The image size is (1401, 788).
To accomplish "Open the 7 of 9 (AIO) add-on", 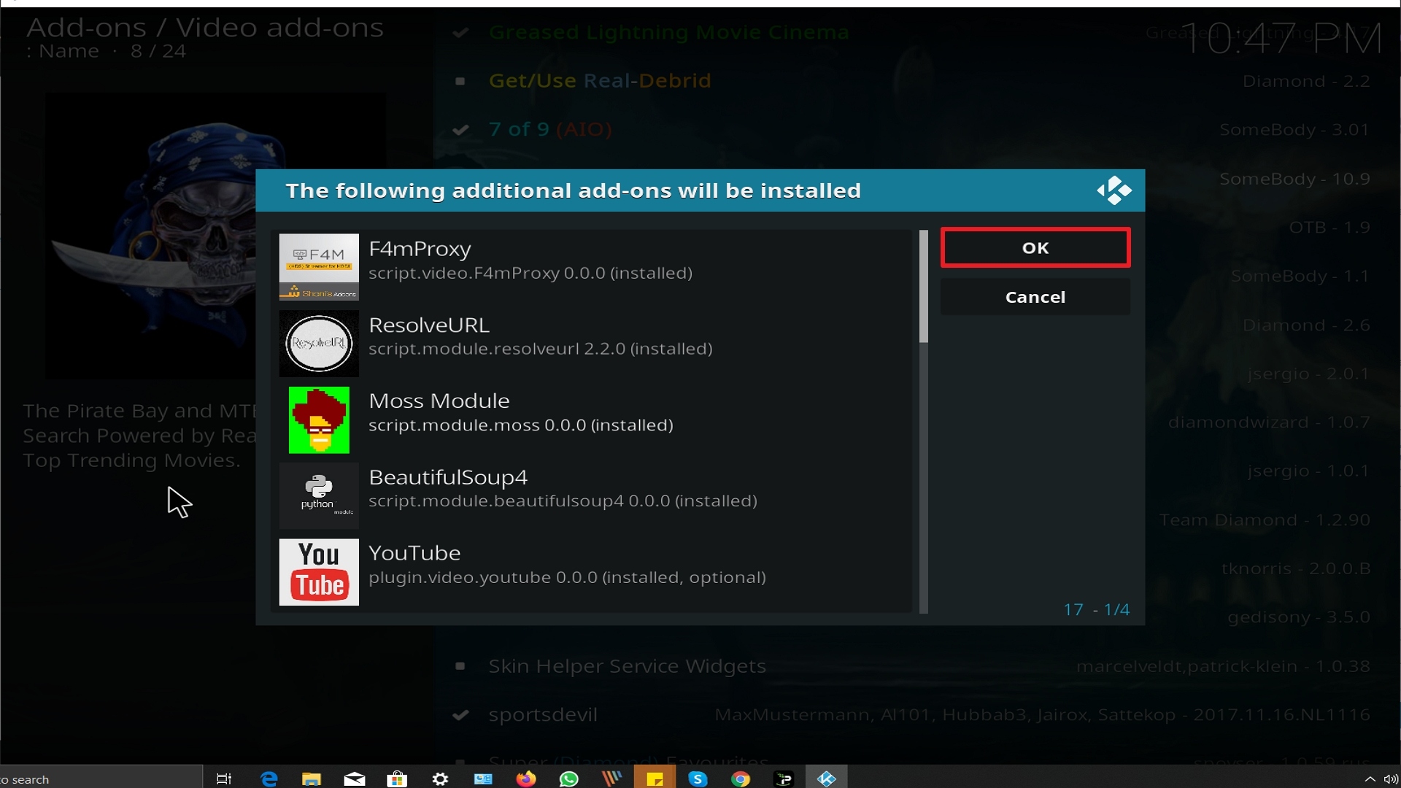I will click(550, 129).
